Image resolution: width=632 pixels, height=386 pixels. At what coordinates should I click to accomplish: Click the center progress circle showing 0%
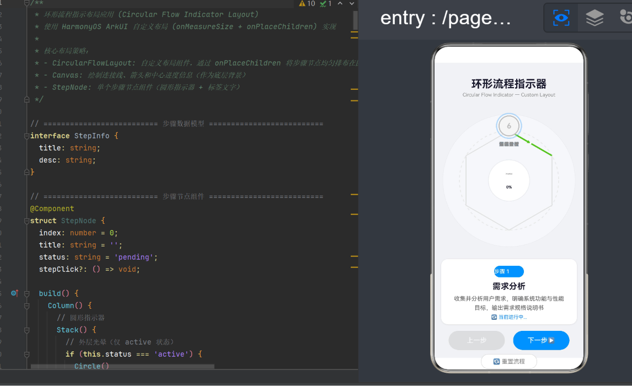click(508, 180)
